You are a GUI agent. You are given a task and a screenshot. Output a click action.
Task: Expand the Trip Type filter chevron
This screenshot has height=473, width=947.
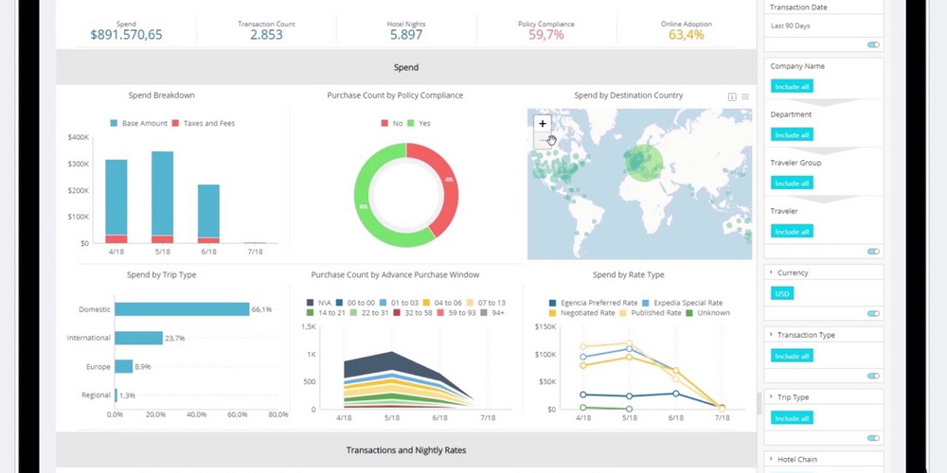click(x=771, y=397)
